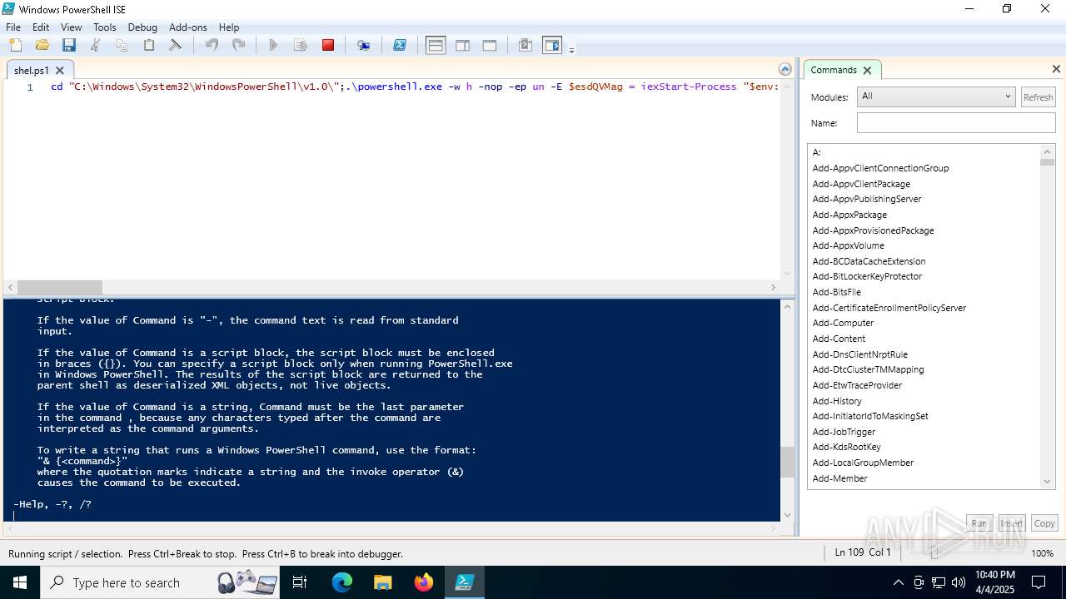The width and height of the screenshot is (1066, 599).
Task: Select Add-Member in the command list
Action: pos(839,478)
